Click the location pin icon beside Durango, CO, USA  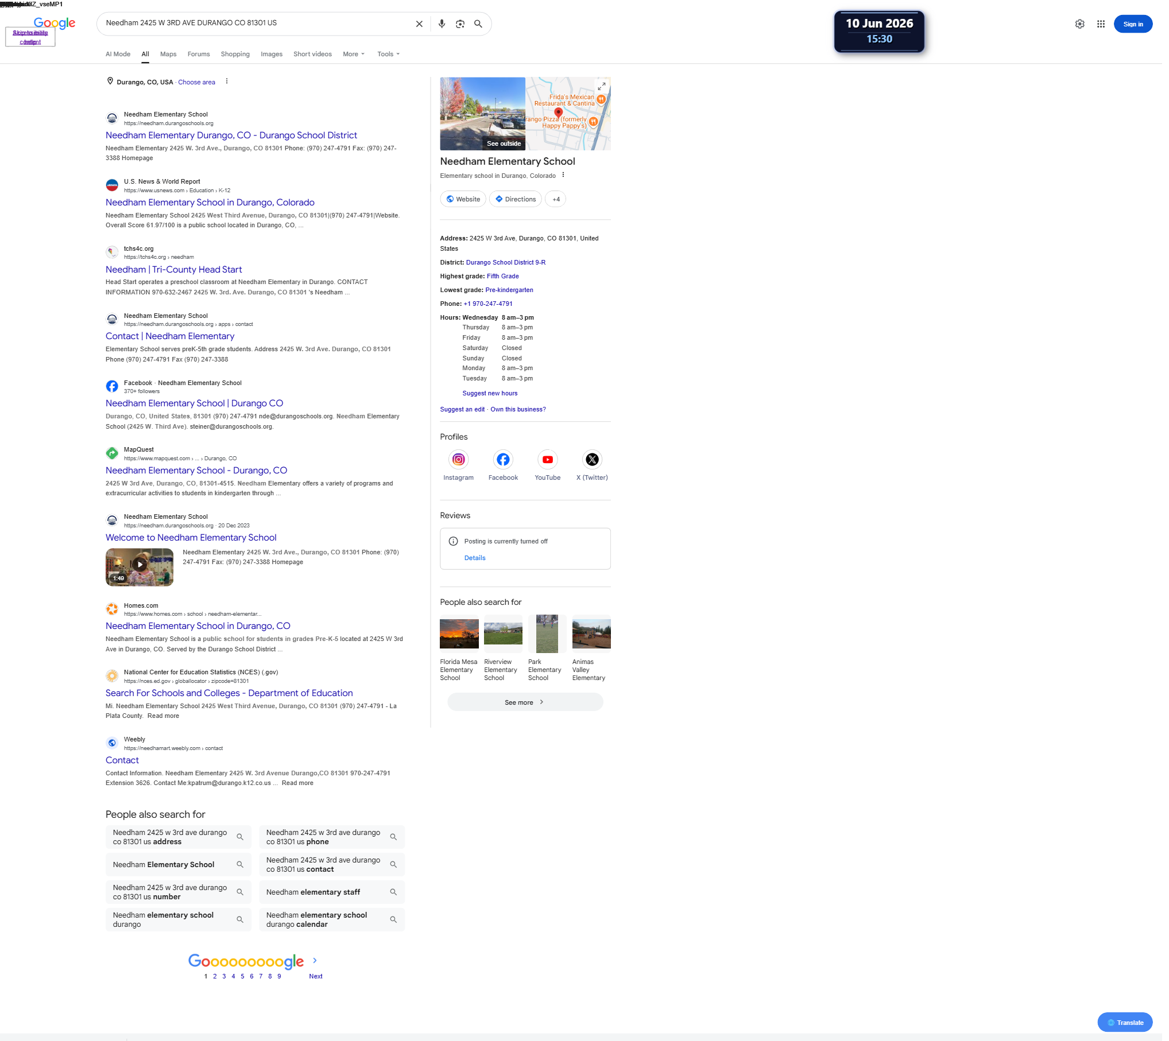(x=110, y=81)
